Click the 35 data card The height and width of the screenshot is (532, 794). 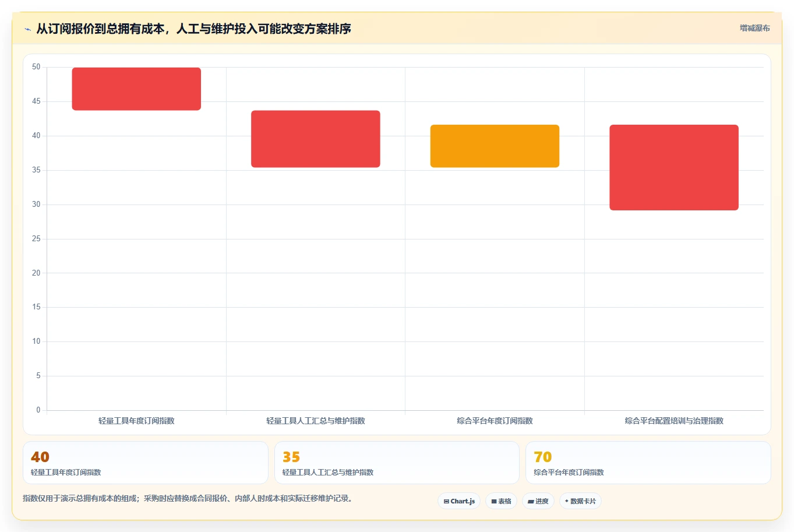tap(397, 463)
